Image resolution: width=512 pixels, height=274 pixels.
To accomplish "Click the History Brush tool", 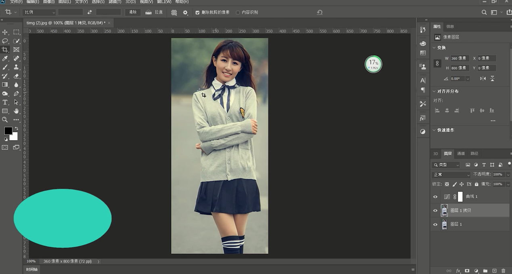I will coord(5,76).
